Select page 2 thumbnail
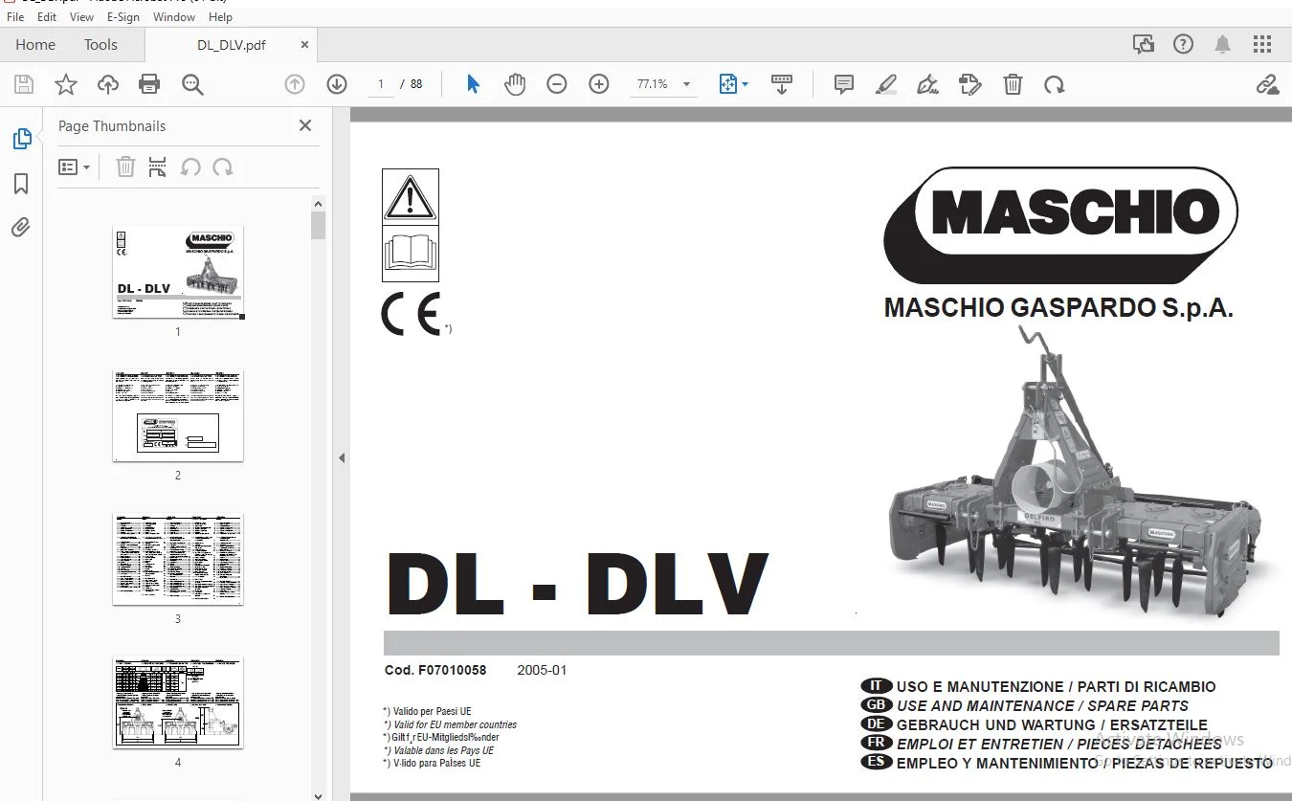 click(178, 416)
